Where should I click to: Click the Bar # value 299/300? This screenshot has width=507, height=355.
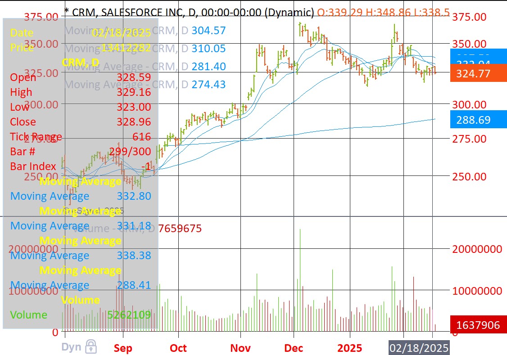point(130,152)
